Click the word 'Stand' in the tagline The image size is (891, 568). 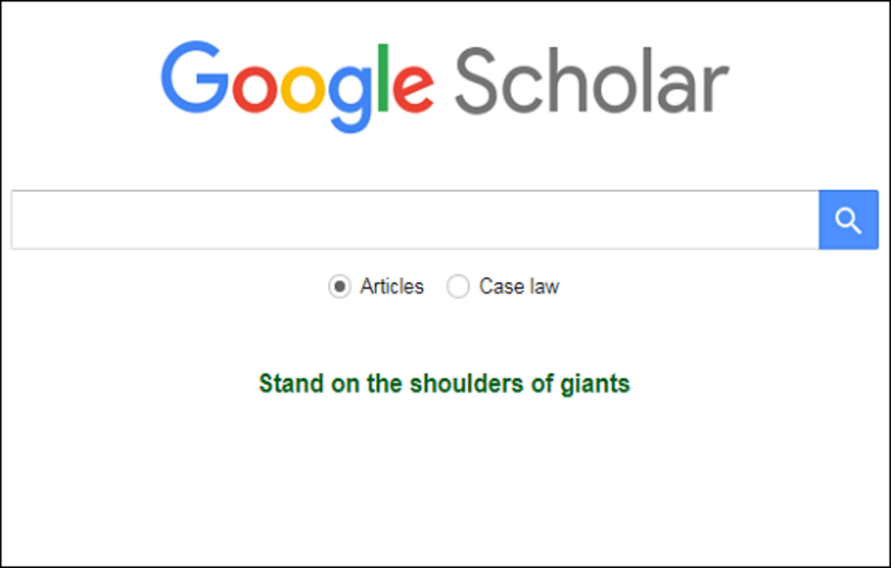click(x=292, y=384)
